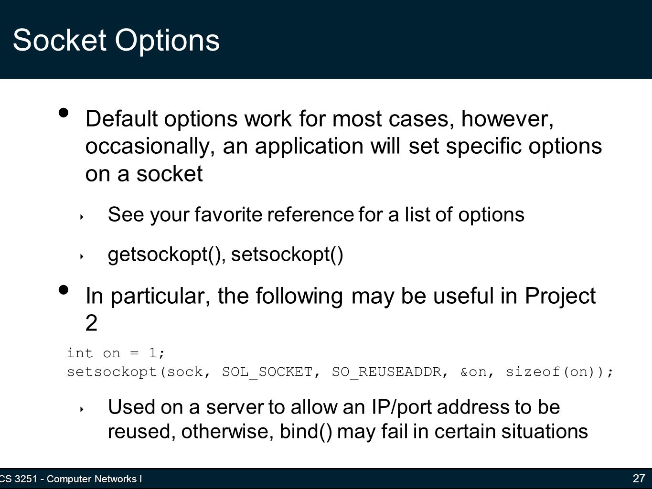Click the code line int on = 1;

(116, 353)
